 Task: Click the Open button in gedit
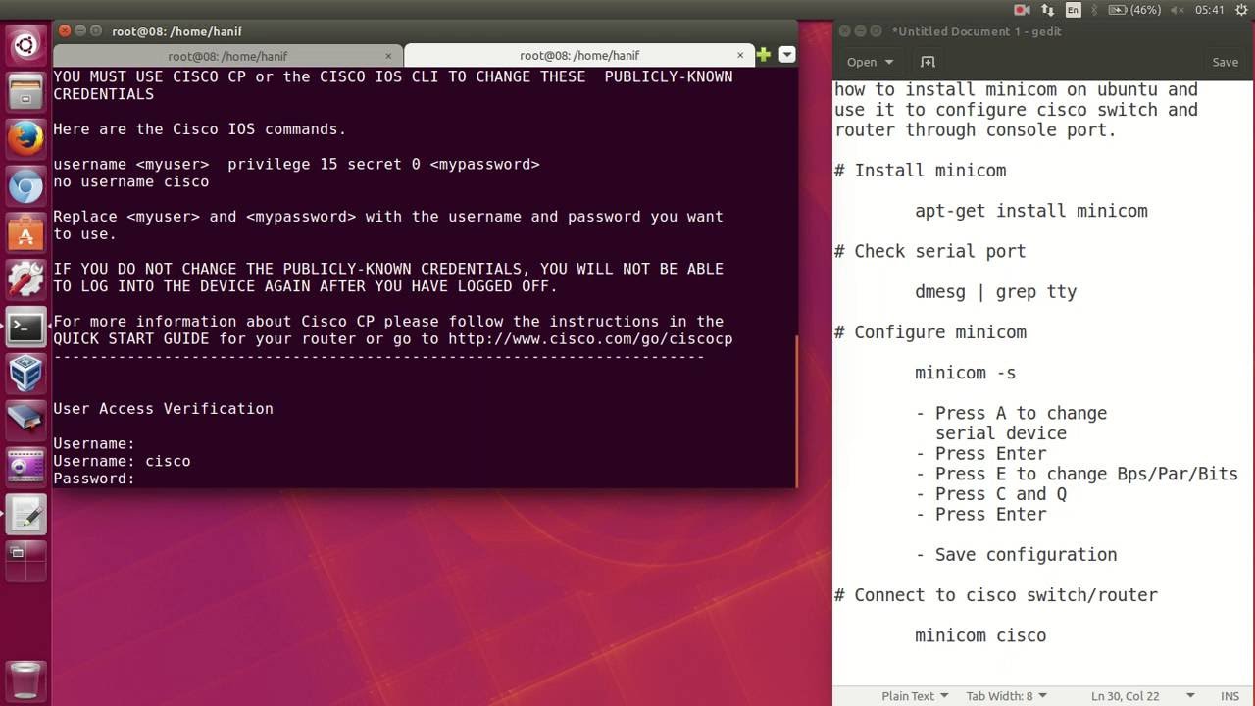(862, 62)
